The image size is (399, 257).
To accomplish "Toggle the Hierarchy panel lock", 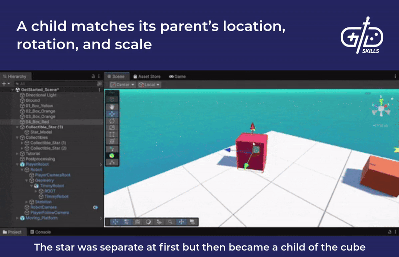I will click(93, 76).
